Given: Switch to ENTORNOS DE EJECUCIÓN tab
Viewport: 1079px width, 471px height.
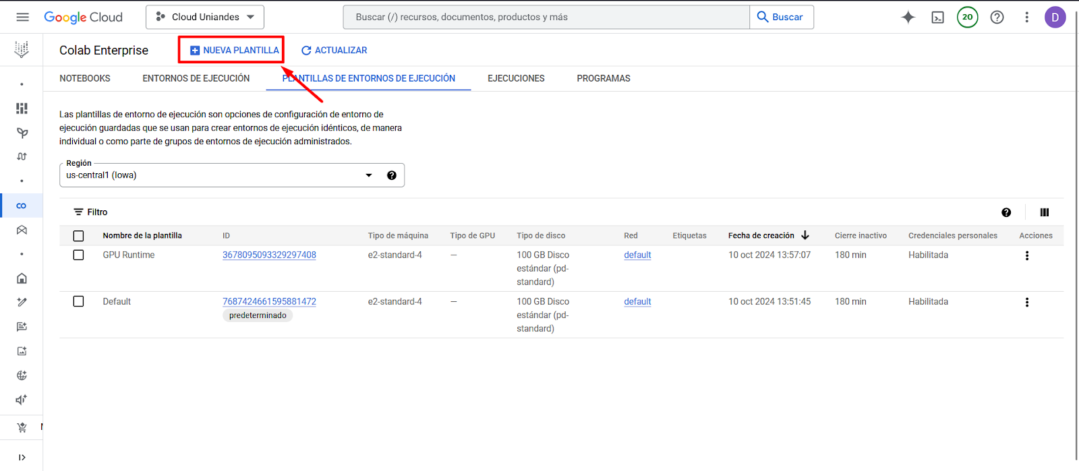Looking at the screenshot, I should pyautogui.click(x=196, y=78).
